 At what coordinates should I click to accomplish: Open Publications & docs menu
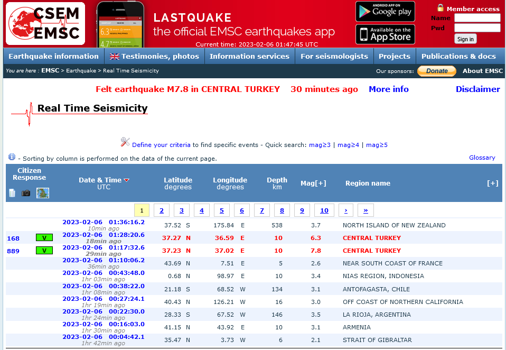(x=458, y=56)
